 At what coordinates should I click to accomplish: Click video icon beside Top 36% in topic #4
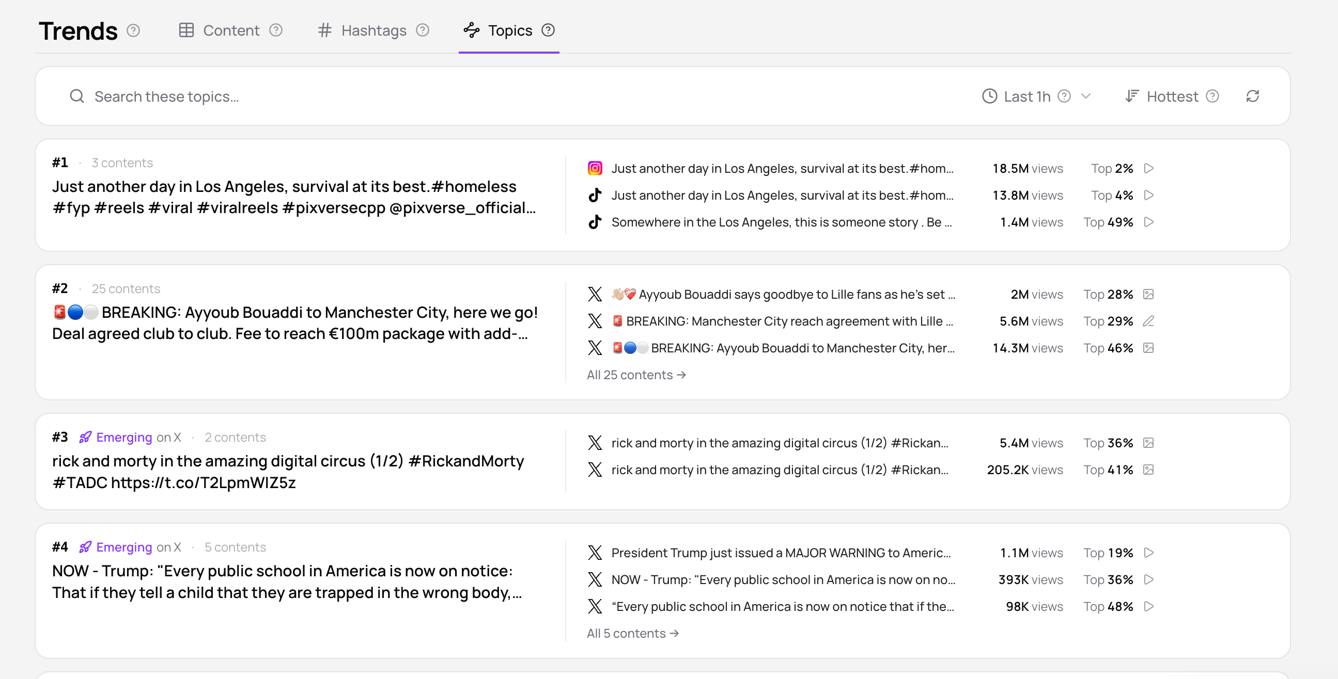[x=1148, y=580]
